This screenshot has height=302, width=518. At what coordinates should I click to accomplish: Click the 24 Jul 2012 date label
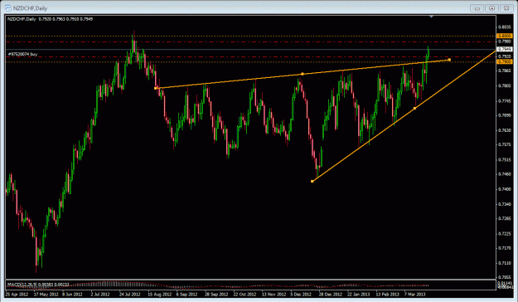[x=130, y=294]
